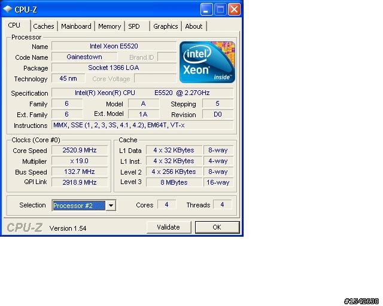Click the L1 Inst. '4-way' associativity

pyautogui.click(x=218, y=161)
